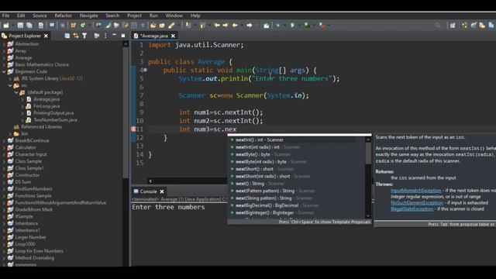The width and height of the screenshot is (496, 279).
Task: Click the New Java Class green C icon
Action: pos(83,26)
